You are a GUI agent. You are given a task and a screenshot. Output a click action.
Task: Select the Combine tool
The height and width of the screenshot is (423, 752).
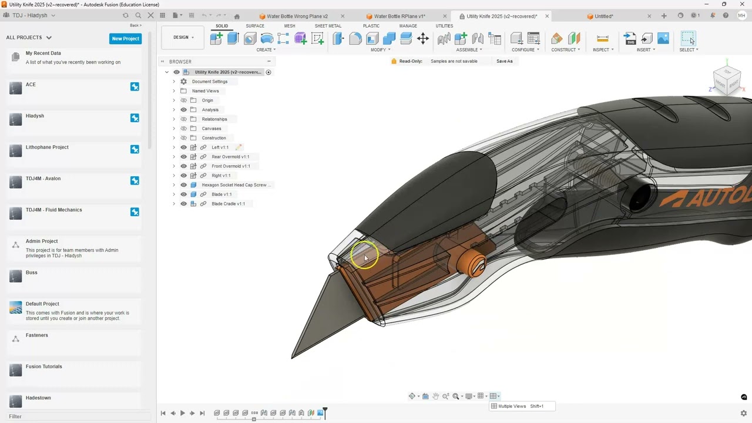[389, 39]
